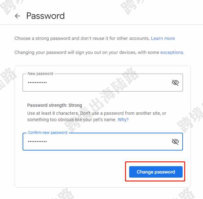
Task: Show the New password field characters
Action: coord(175,83)
